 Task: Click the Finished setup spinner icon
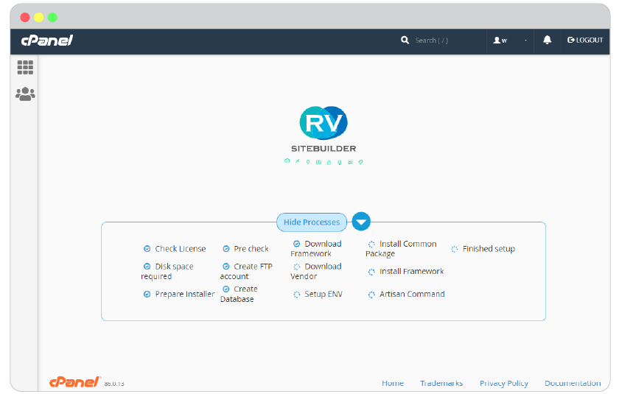click(x=455, y=249)
